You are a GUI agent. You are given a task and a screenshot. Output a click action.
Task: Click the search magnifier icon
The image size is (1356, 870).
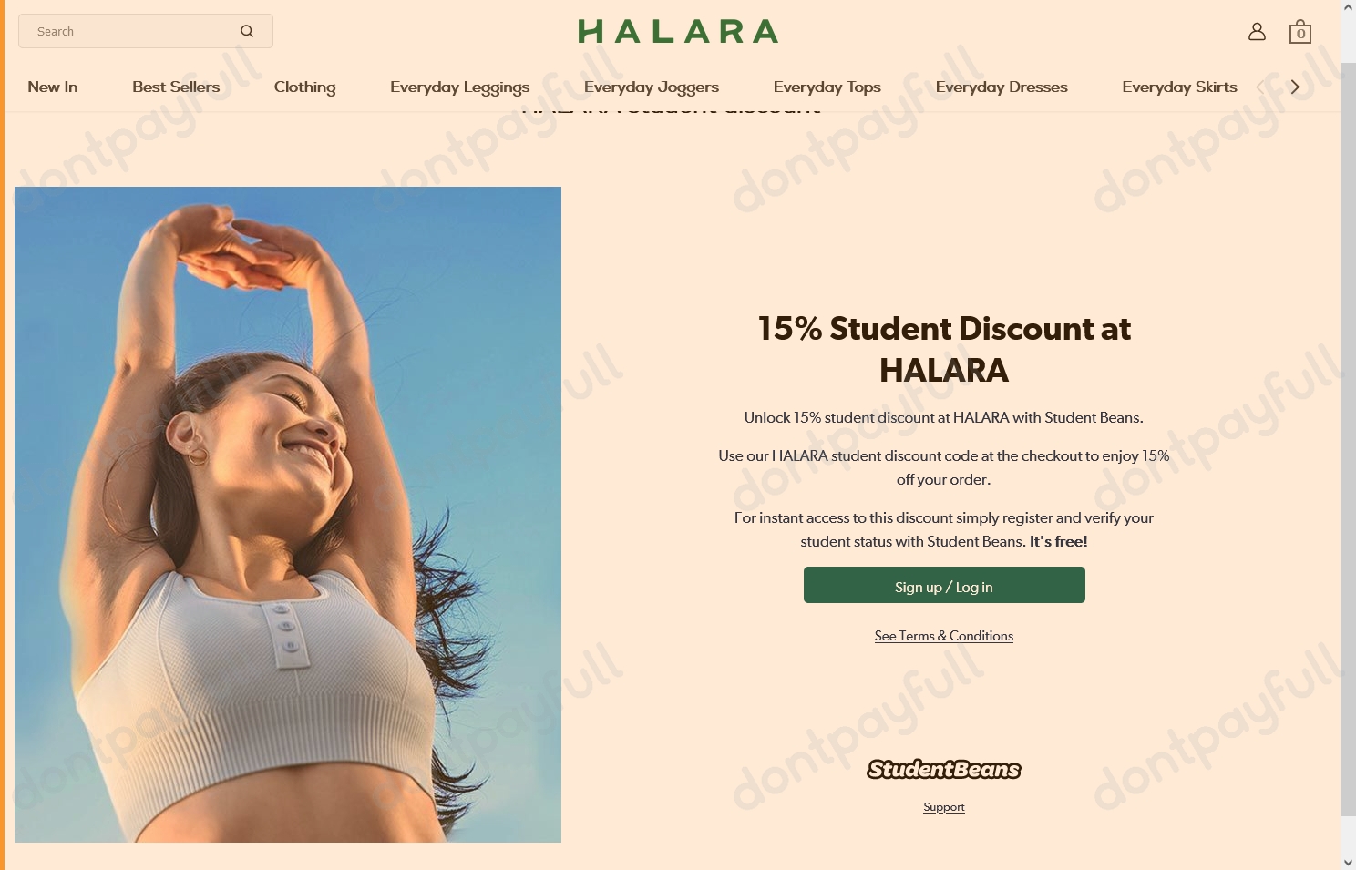247,31
